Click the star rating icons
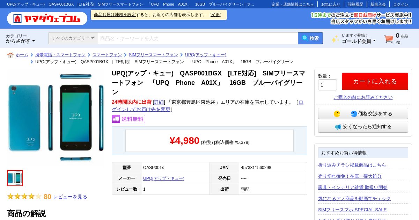This screenshot has width=419, height=220. [24, 197]
